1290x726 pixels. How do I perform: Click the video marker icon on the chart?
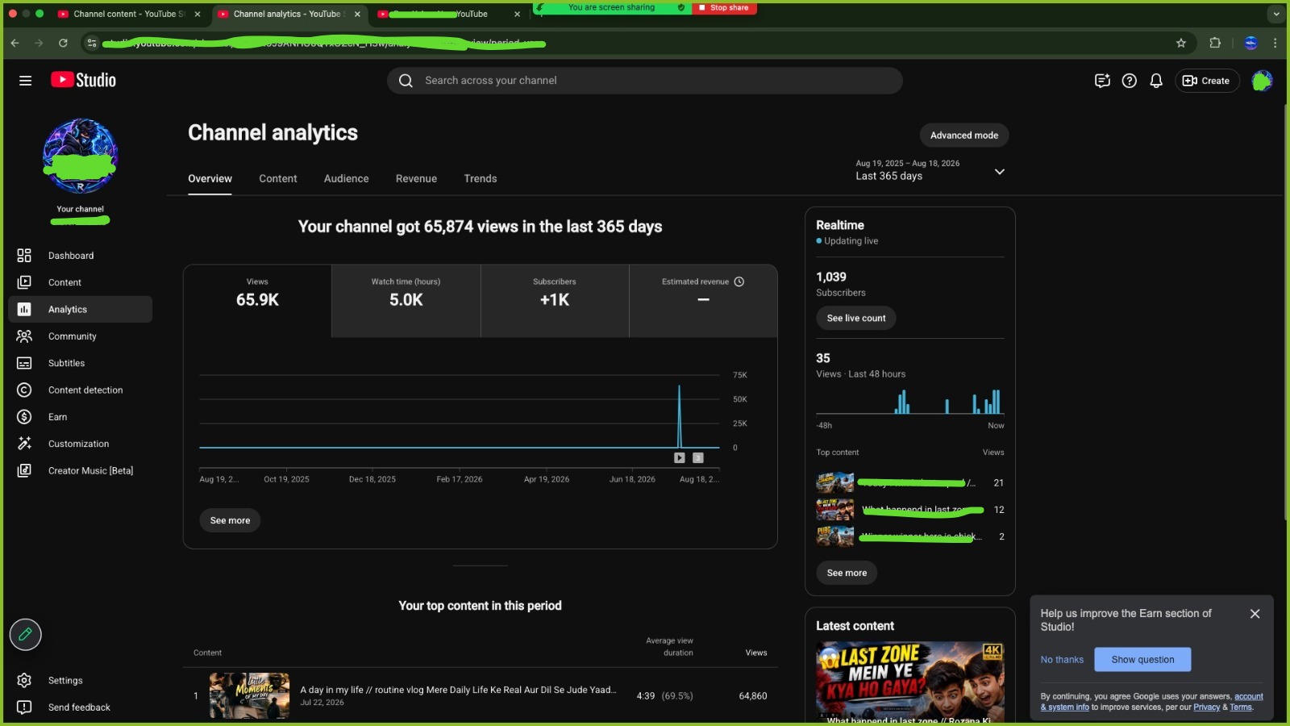click(680, 458)
